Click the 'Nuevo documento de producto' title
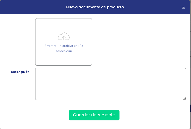 (x=95, y=7)
